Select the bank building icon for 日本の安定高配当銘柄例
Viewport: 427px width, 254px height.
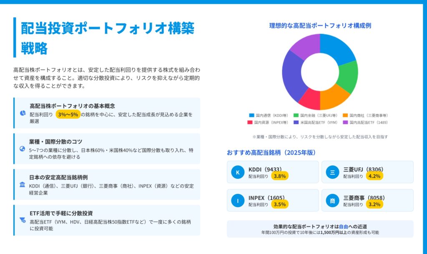[22, 184]
